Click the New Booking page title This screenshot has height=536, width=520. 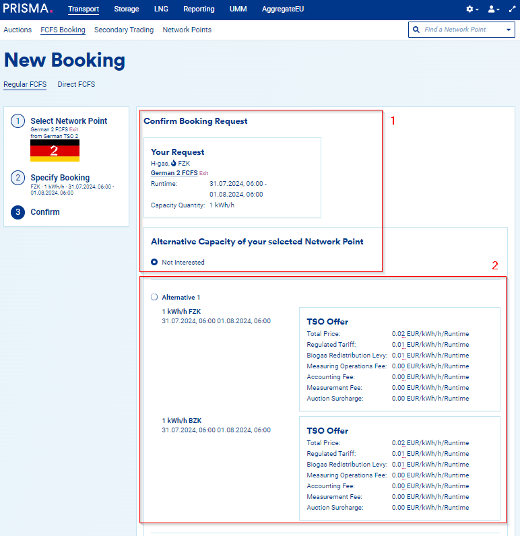click(65, 60)
